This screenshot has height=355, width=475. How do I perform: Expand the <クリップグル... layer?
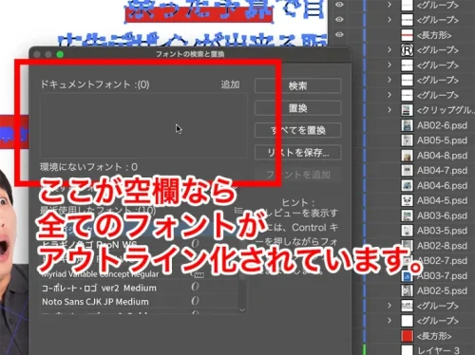pos(389,110)
